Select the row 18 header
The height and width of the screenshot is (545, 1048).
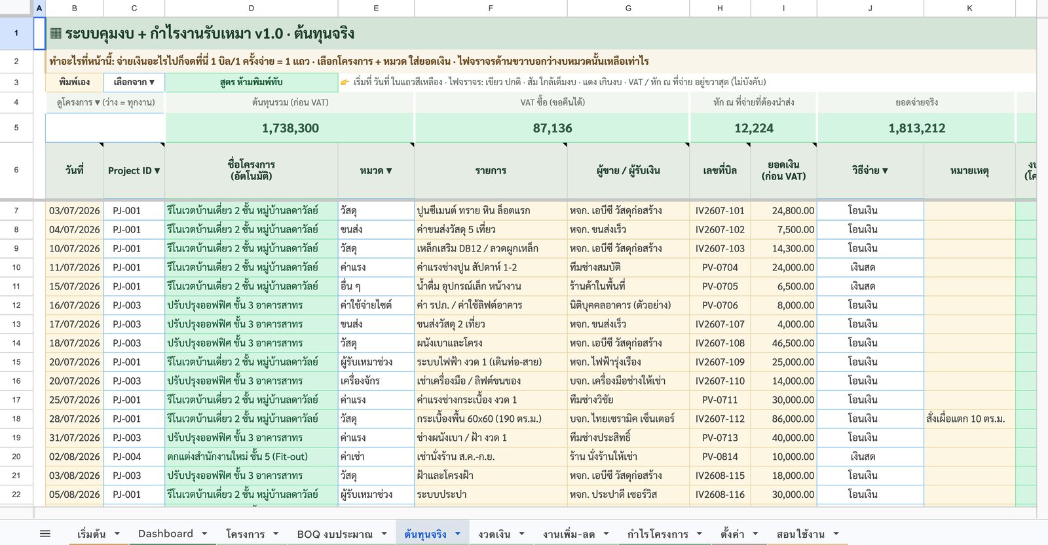point(16,419)
